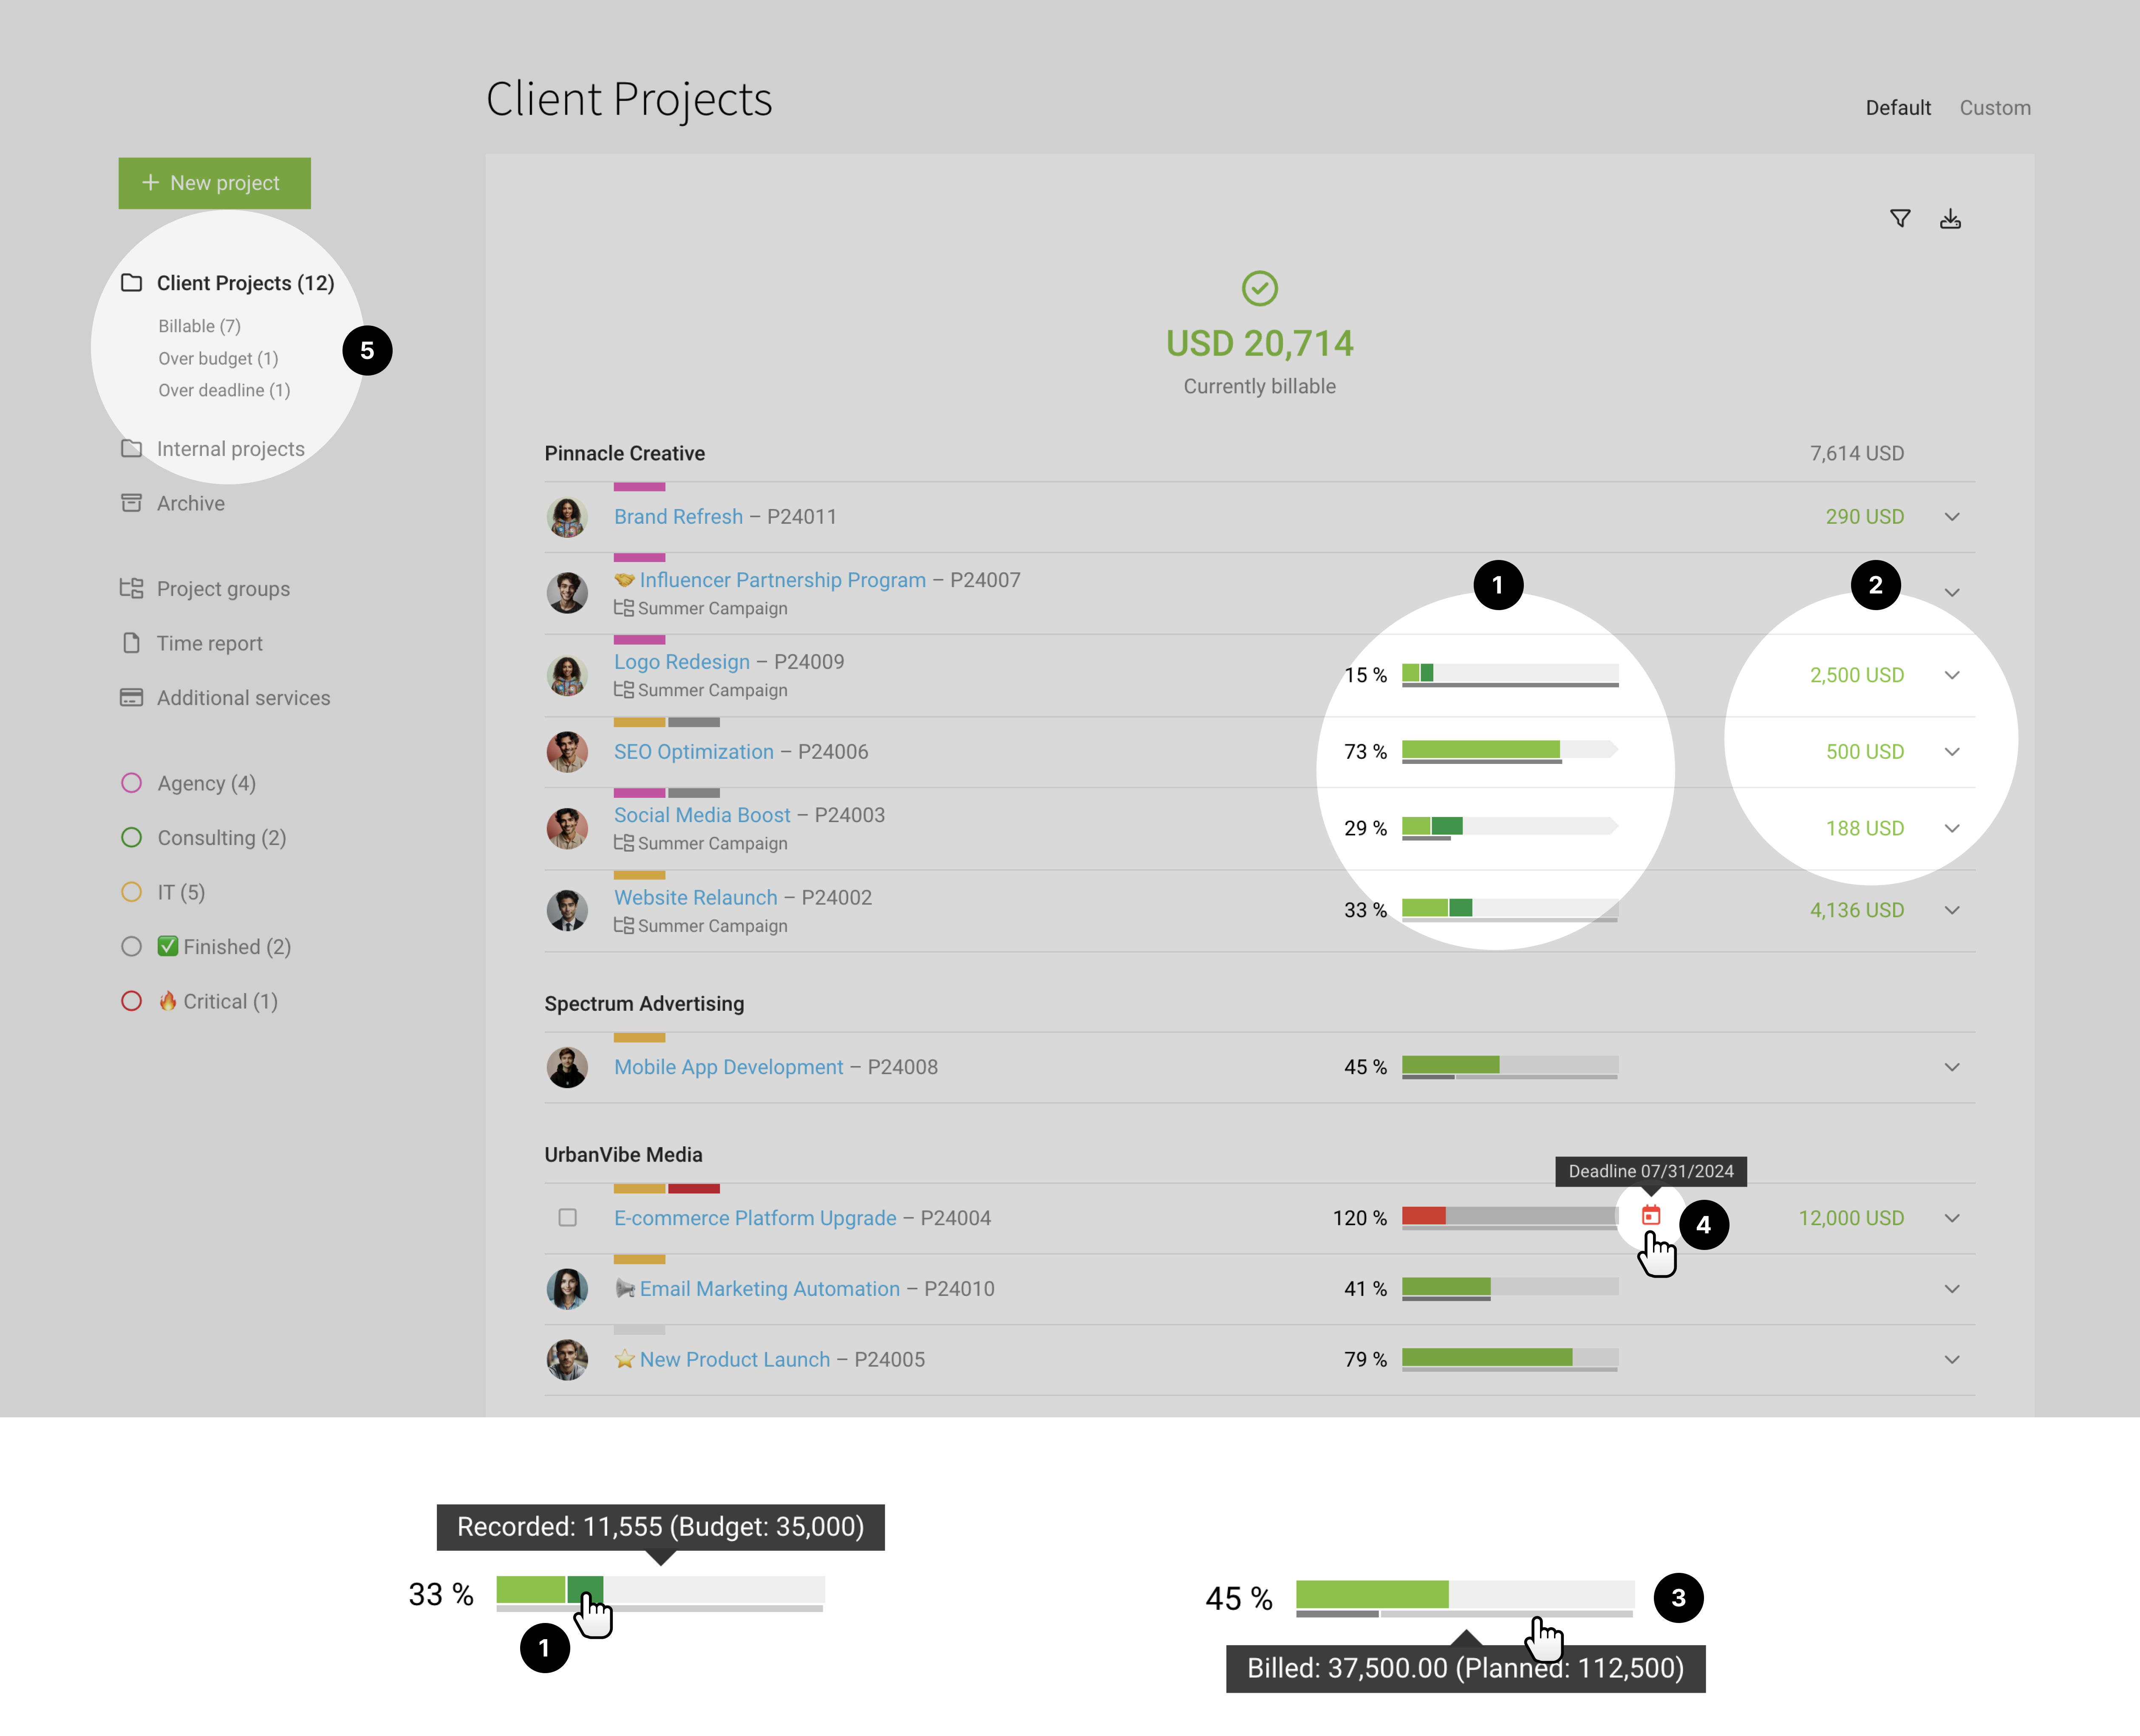Click the folder icon next to Client Projects
The image size is (2140, 1736).
click(x=133, y=282)
